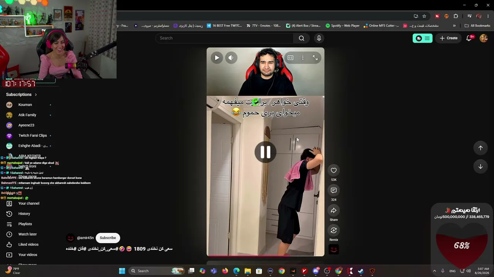Open Microsoft Teams from the taskbar
494x277 pixels.
214,271
